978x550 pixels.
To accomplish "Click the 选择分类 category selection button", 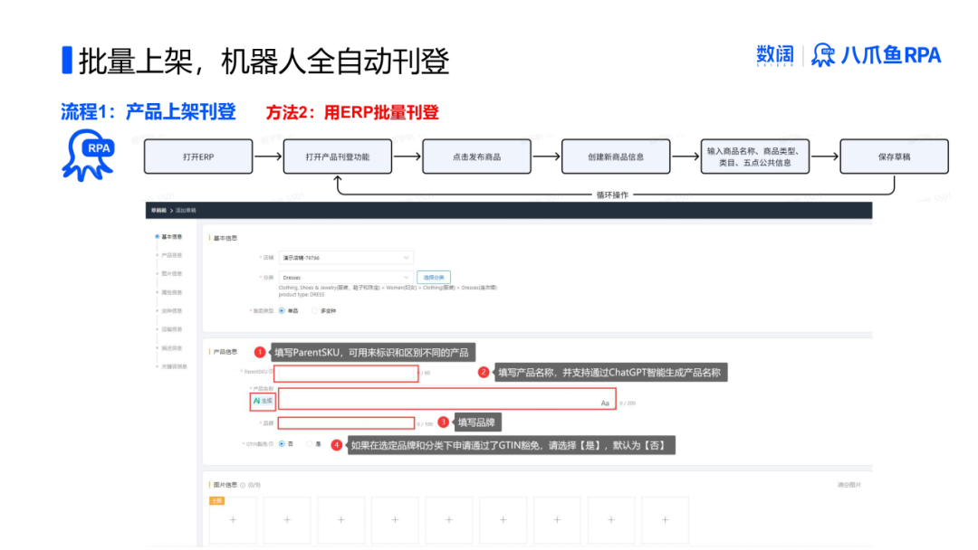I will click(436, 278).
